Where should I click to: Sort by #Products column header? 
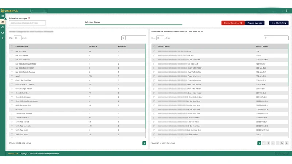(93, 46)
